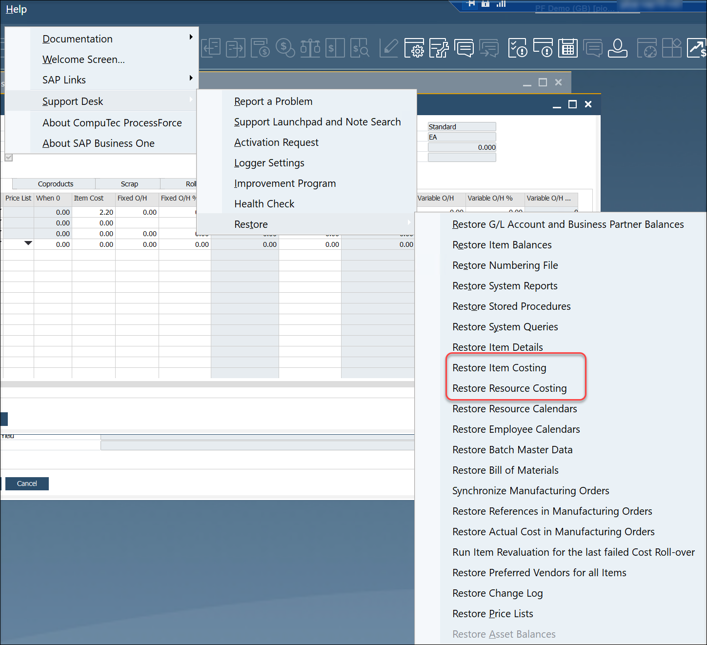Click the chat bubble messages icon
Screen dimensions: 707x645
click(x=464, y=48)
